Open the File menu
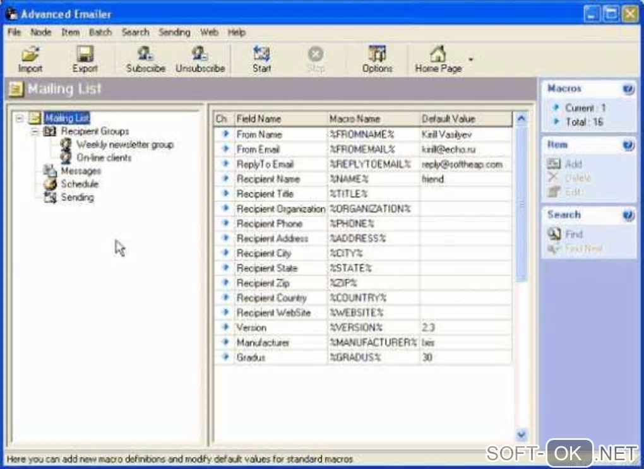 click(x=14, y=32)
